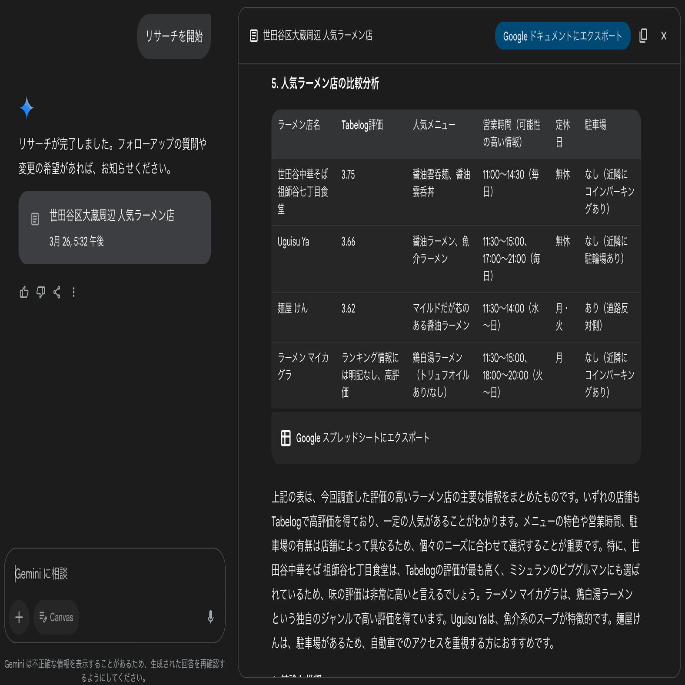Click the 定休日 column header
This screenshot has width=685, height=685.
coord(562,133)
